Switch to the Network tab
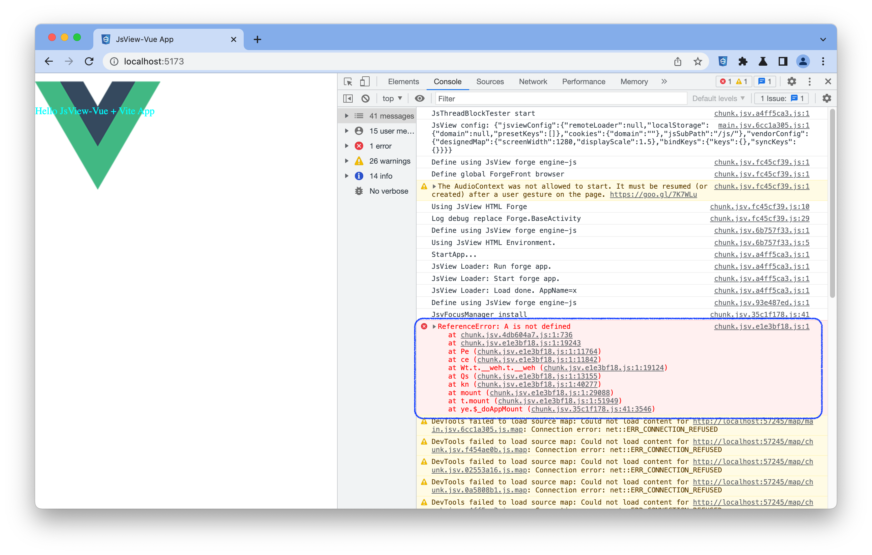The image size is (872, 555). pyautogui.click(x=533, y=81)
